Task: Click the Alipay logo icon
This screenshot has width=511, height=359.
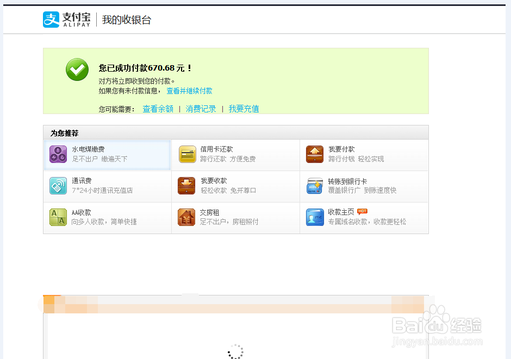Action: tap(51, 20)
